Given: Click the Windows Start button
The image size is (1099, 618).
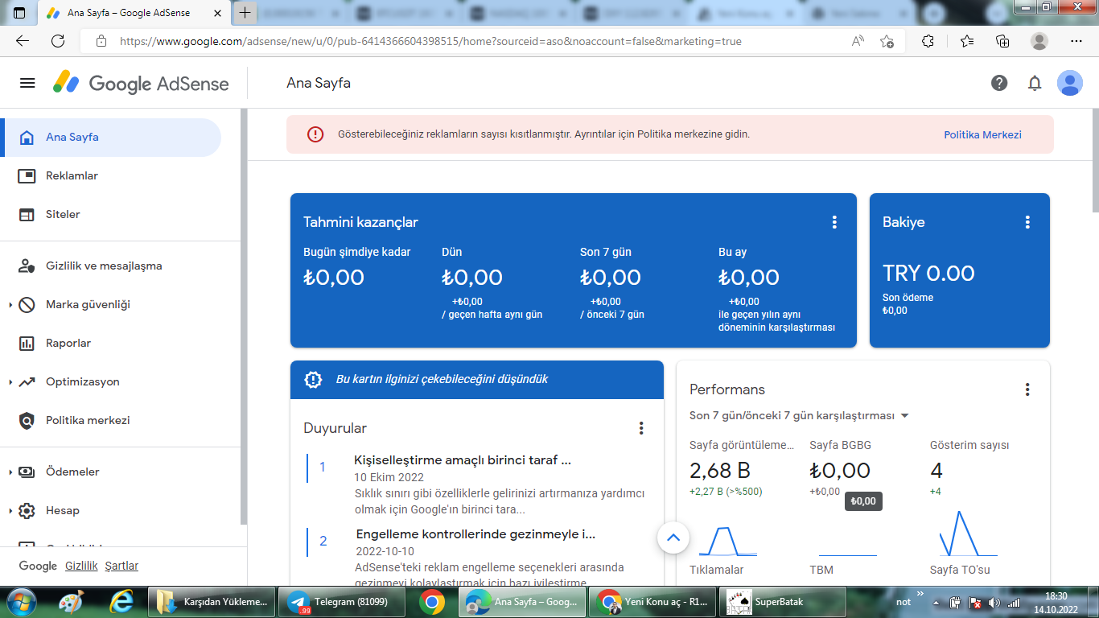Looking at the screenshot, I should point(21,602).
